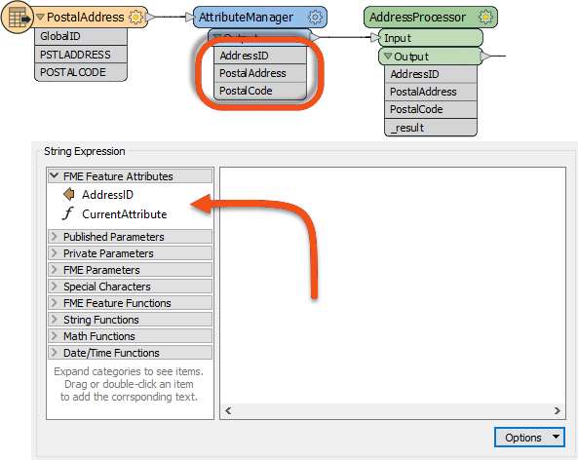Click POSTALCODE attribute on PostalAddress
This screenshot has width=578, height=460.
click(81, 72)
